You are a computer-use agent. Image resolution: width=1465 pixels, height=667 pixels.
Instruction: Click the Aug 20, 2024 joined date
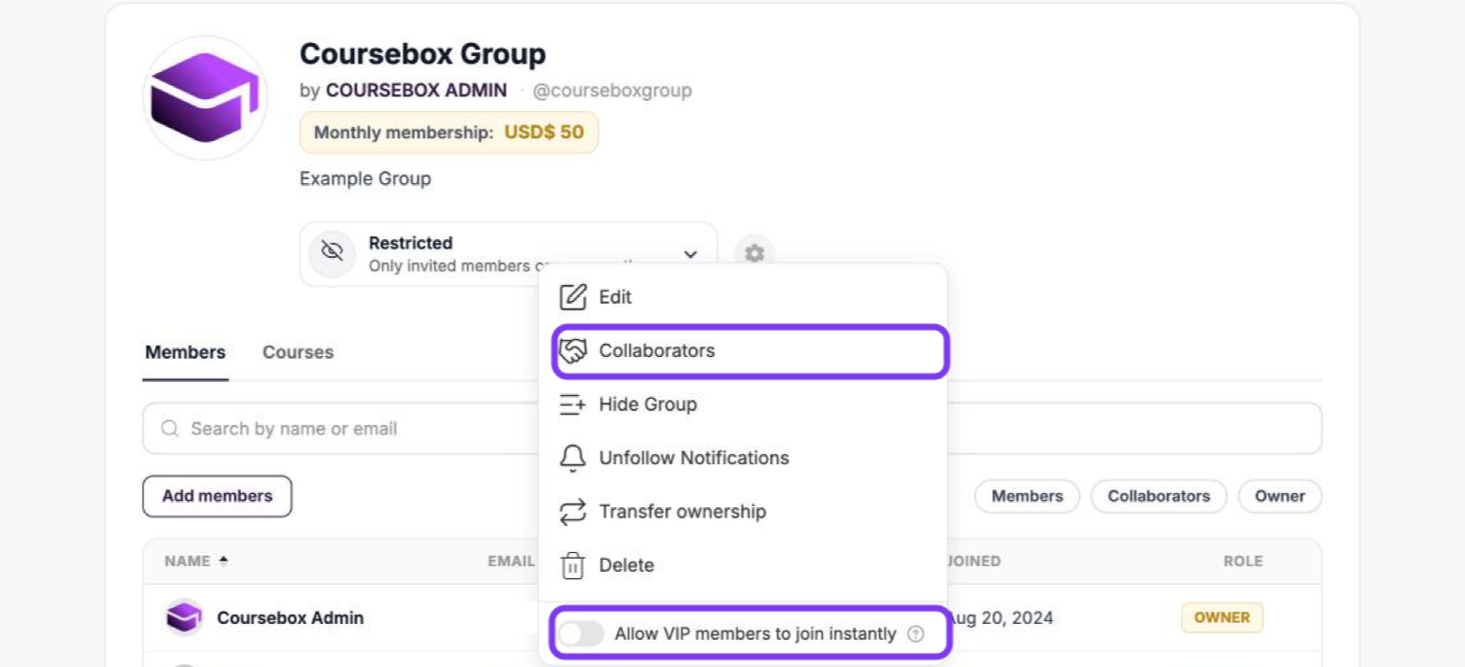pyautogui.click(x=1000, y=617)
